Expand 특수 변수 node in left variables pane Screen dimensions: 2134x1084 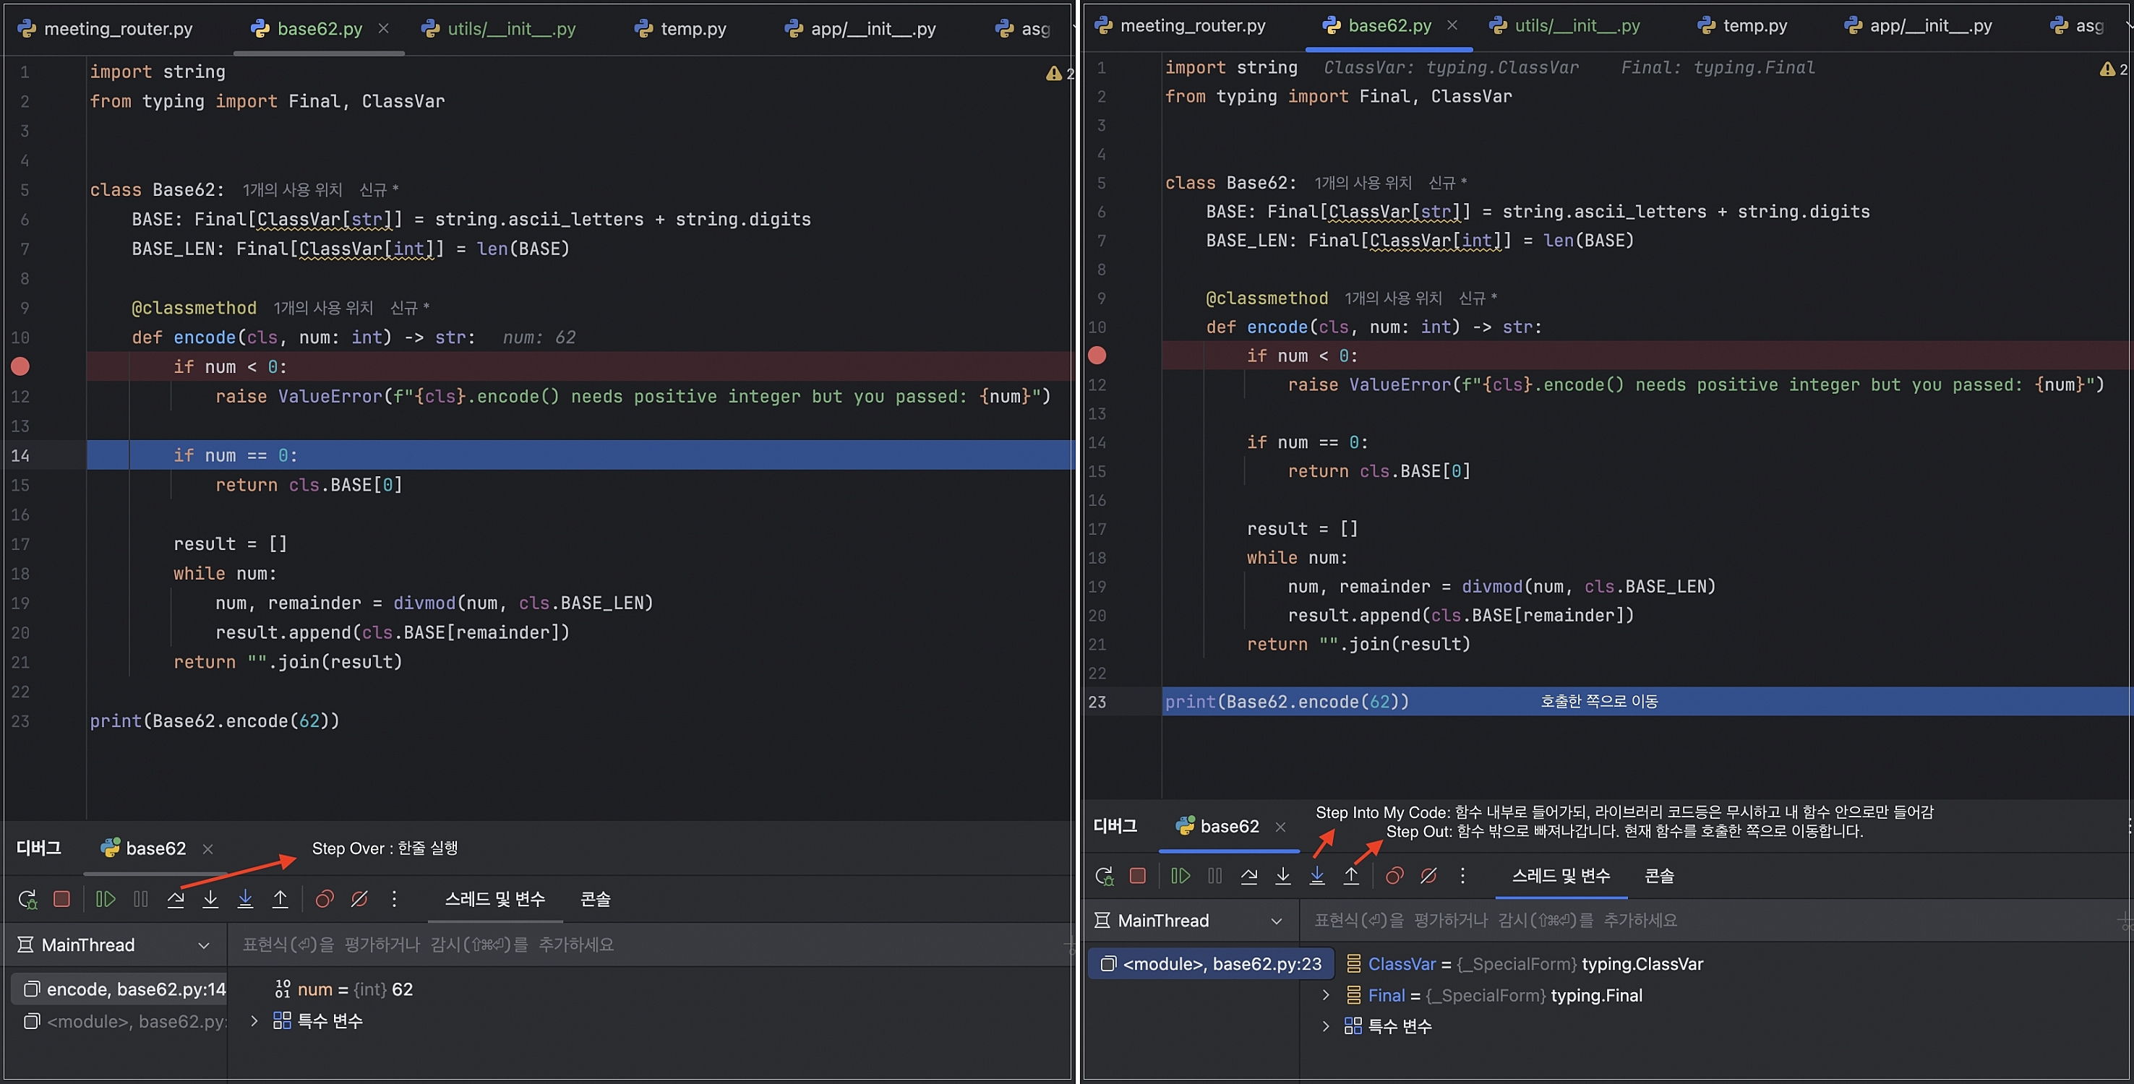click(254, 1020)
